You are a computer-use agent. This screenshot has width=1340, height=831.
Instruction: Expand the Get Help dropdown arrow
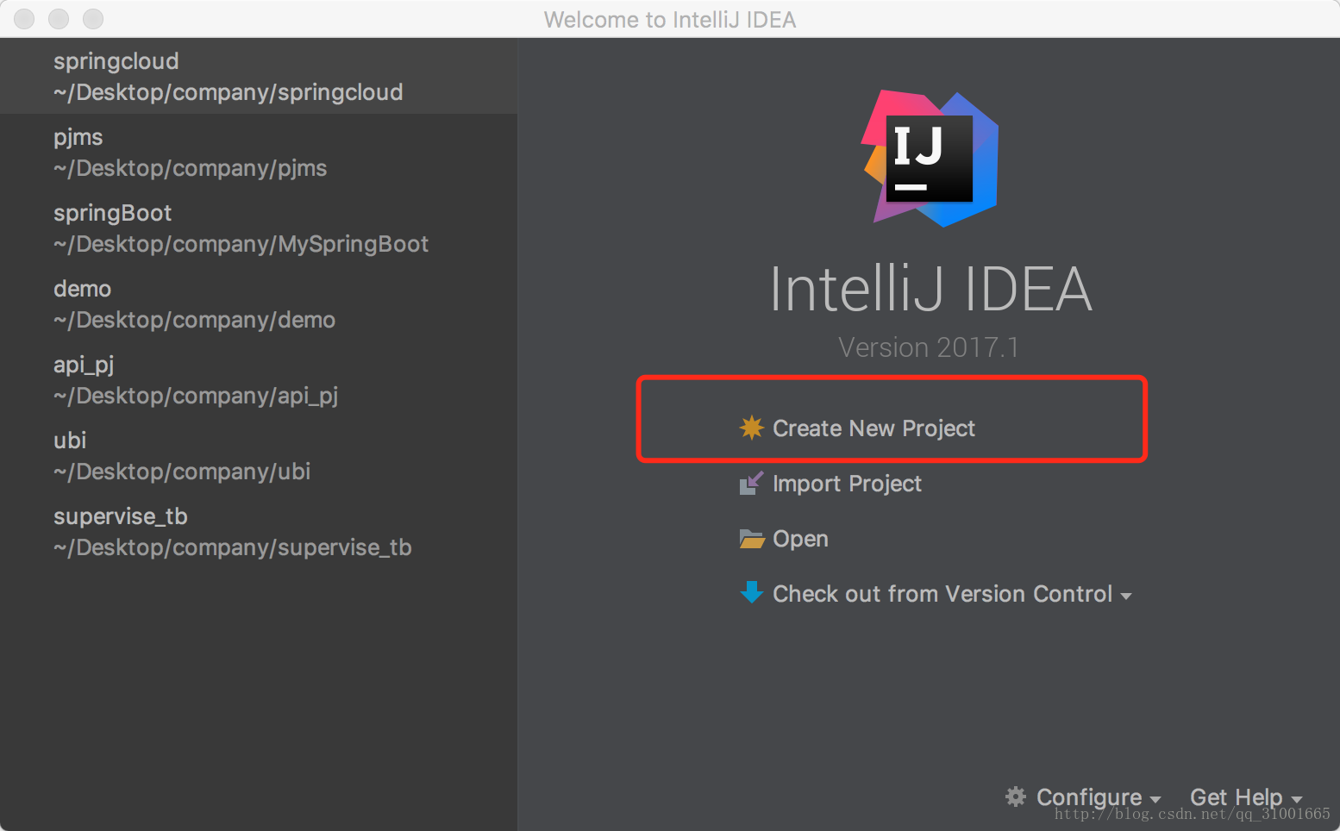click(x=1297, y=799)
